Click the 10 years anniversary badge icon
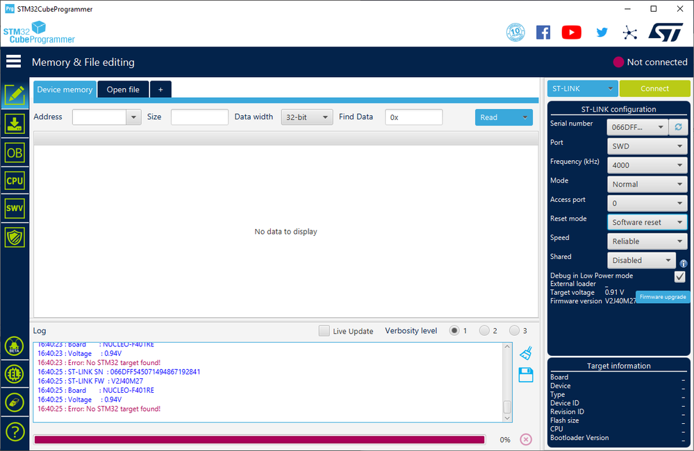Viewport: 694px width, 451px height. coord(515,33)
